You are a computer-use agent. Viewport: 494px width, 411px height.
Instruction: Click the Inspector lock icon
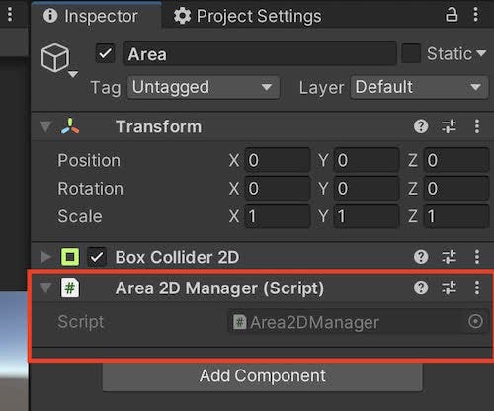(x=452, y=15)
